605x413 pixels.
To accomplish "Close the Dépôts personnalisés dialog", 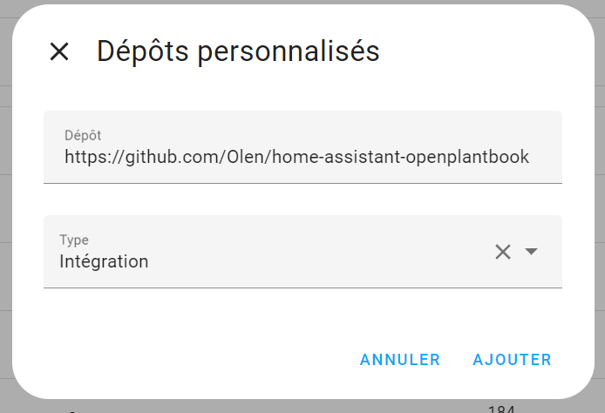I will coord(59,51).
